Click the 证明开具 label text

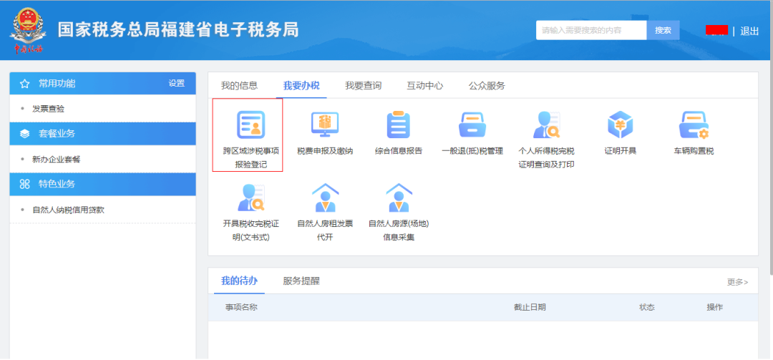pyautogui.click(x=620, y=151)
